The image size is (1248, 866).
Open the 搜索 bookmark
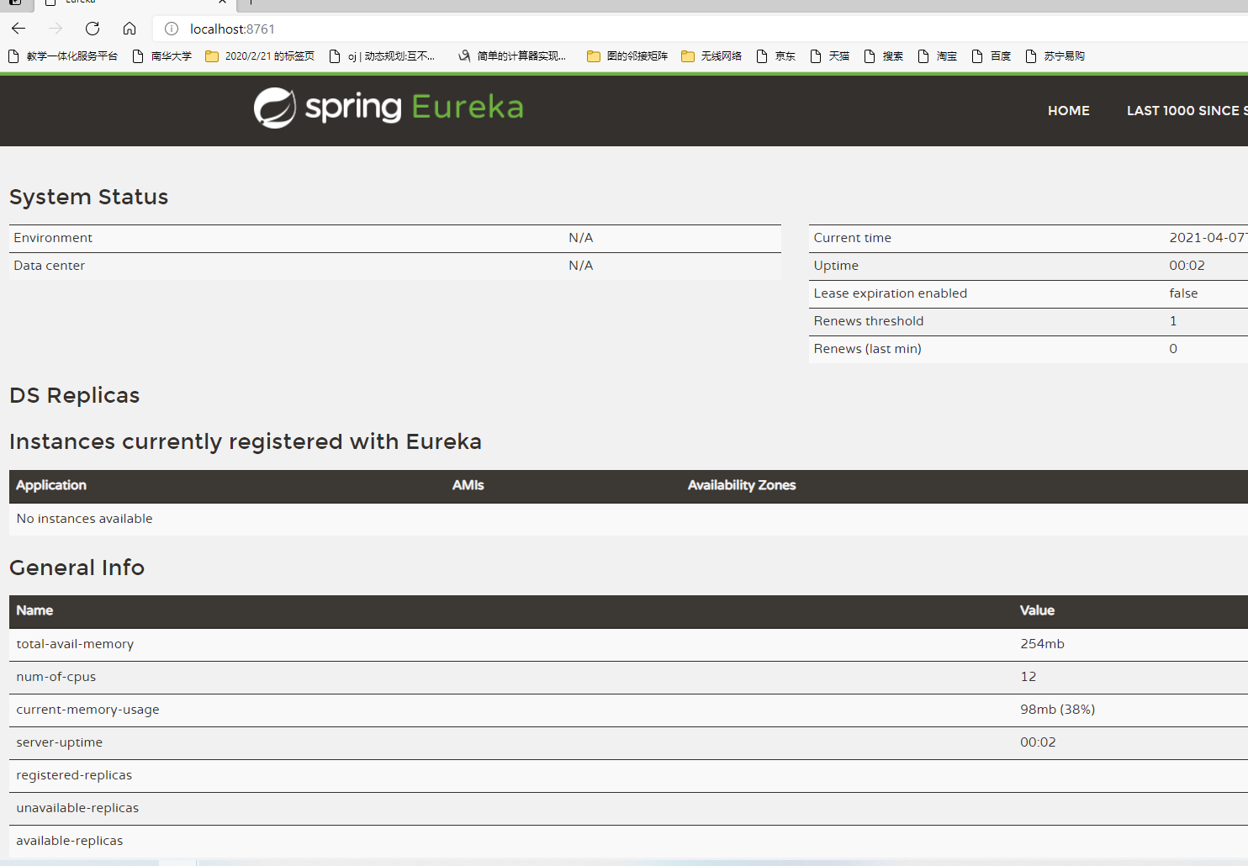(884, 56)
